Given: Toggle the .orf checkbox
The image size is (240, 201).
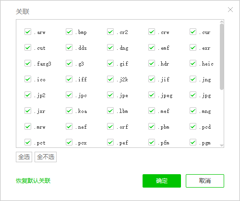Looking at the screenshot, I should tap(110, 126).
